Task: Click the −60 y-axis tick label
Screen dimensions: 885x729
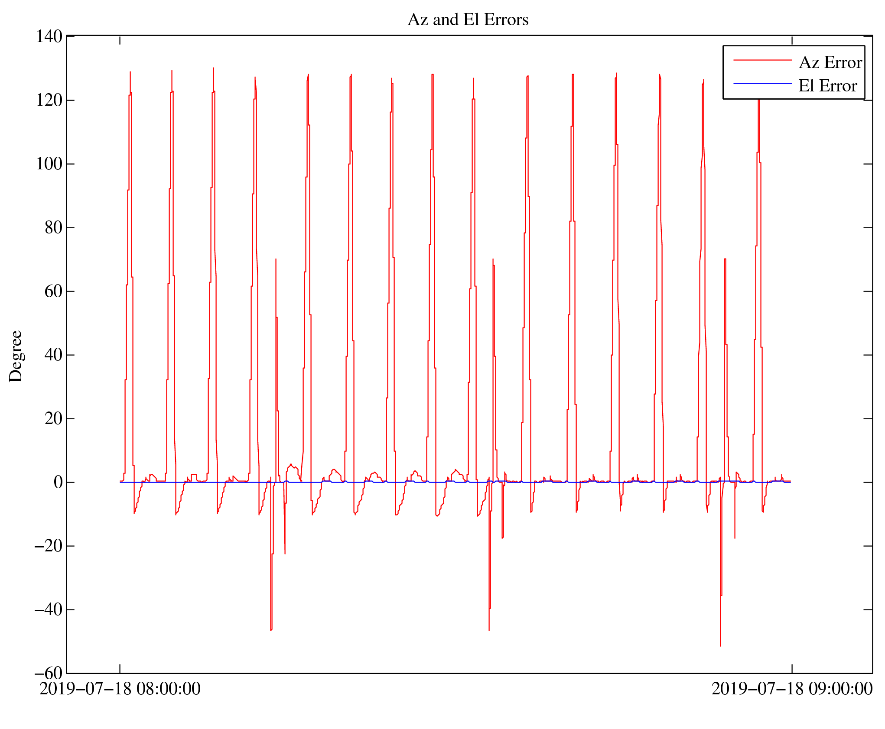Action: [48, 673]
